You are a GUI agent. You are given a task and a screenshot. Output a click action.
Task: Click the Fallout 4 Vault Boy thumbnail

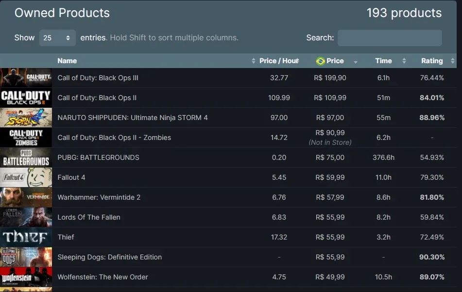(26, 177)
